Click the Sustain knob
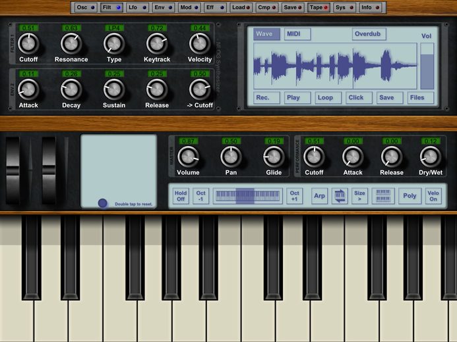This screenshot has height=342, width=457. click(114, 89)
